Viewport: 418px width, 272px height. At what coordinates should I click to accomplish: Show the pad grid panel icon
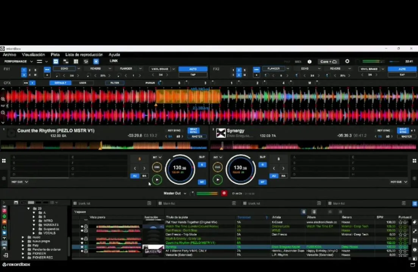76,62
